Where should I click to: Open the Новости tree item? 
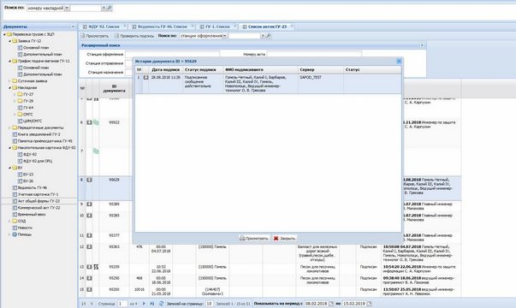tap(25, 228)
